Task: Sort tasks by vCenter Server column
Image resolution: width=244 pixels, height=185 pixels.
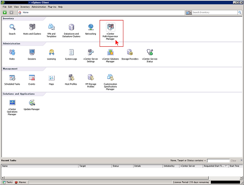Action: 191,166
